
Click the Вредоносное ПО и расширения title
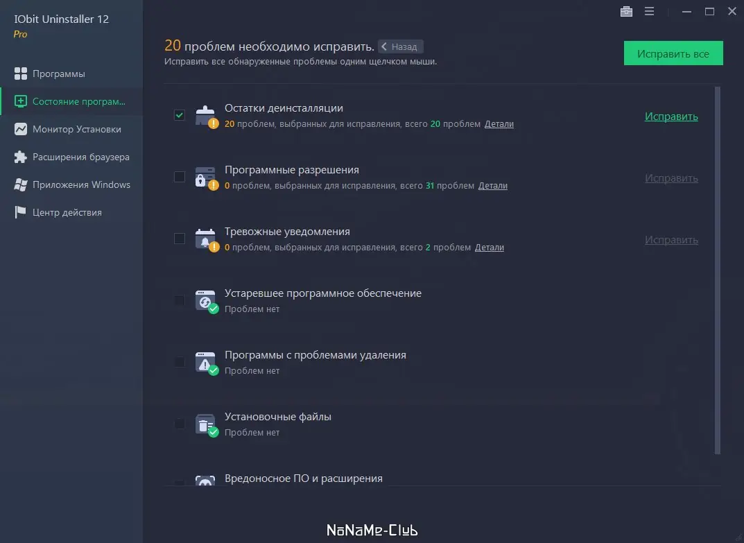(303, 479)
